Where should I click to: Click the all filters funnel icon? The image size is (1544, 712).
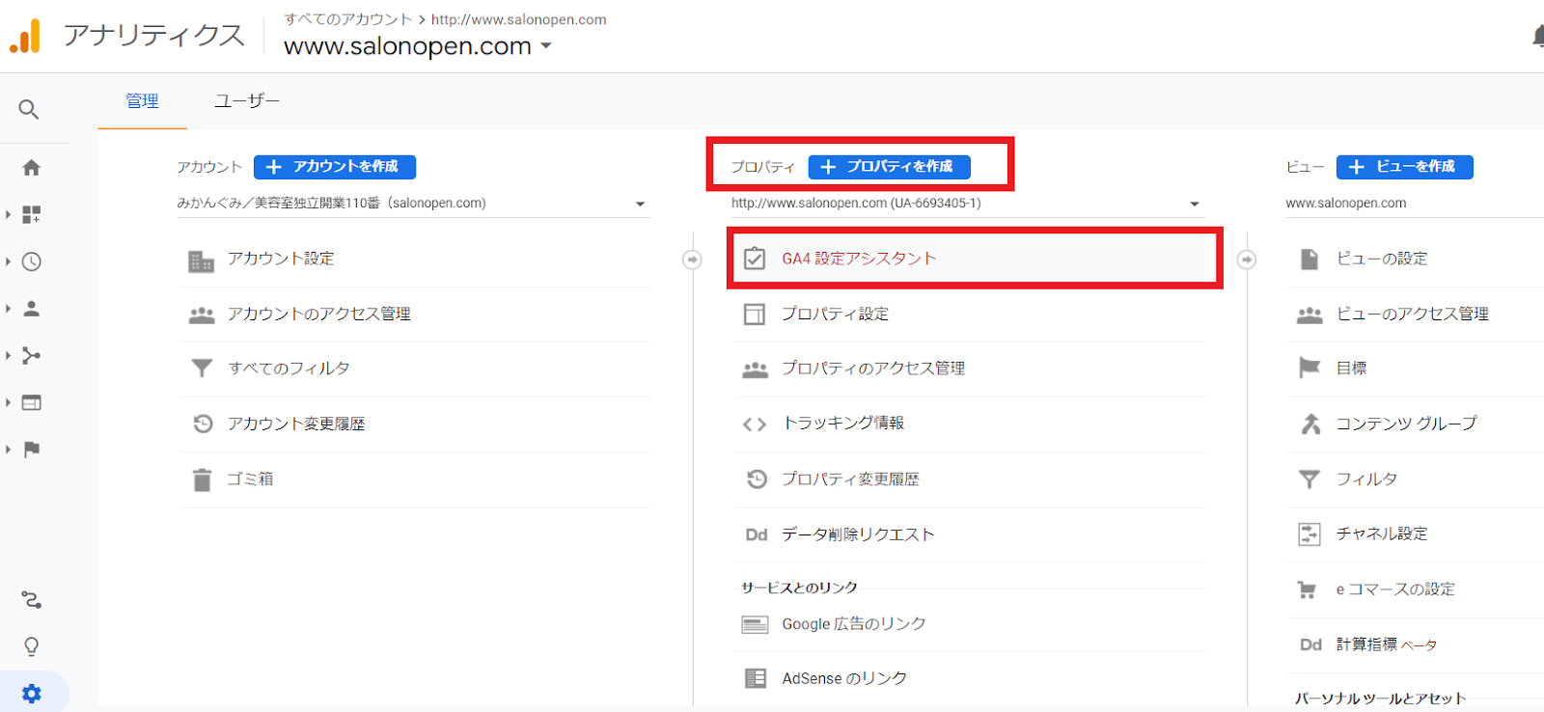click(202, 369)
